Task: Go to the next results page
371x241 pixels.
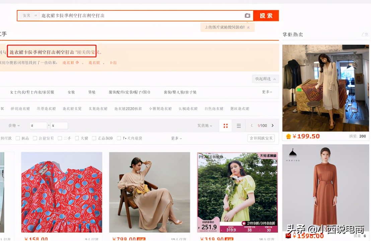Action: (273, 126)
